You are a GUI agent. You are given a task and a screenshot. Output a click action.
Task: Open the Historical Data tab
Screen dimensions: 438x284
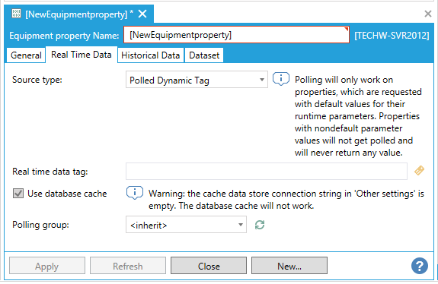[151, 55]
